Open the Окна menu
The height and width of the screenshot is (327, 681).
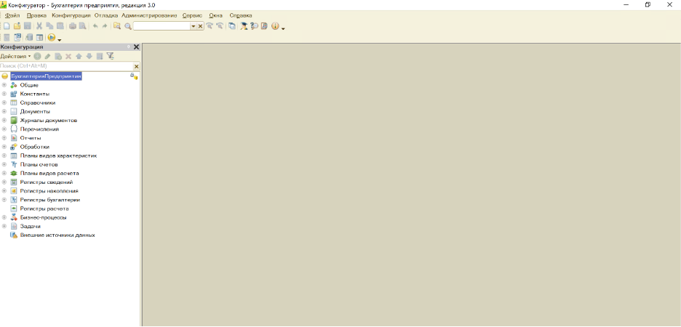coord(216,15)
